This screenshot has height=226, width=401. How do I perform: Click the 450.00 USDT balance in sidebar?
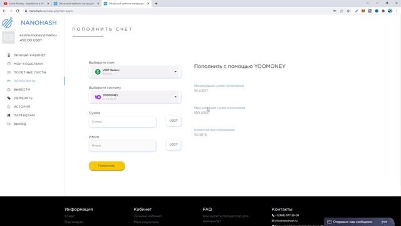31,40
